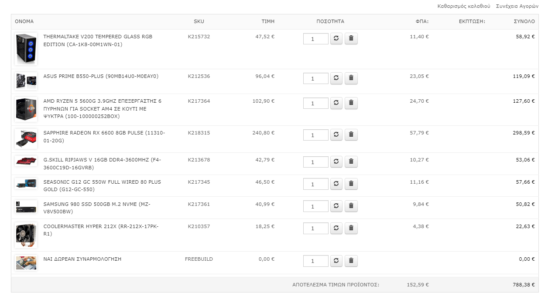
Task: Open Seasonic G12 GC 550W product link
Action: pyautogui.click(x=102, y=186)
